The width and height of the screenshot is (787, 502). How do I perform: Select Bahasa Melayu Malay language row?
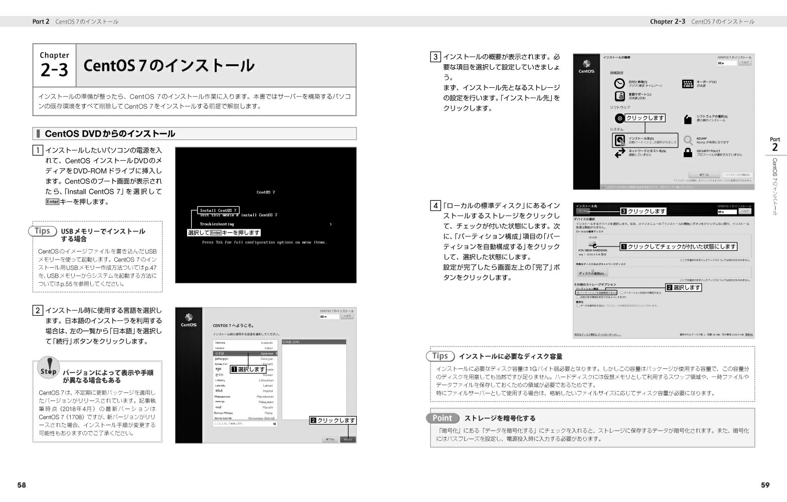tap(245, 413)
